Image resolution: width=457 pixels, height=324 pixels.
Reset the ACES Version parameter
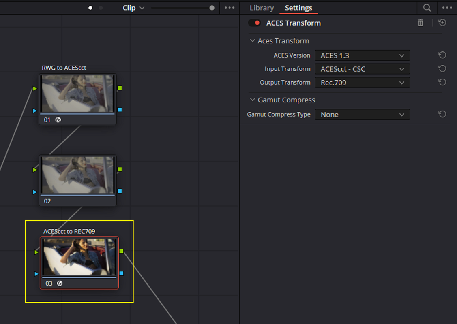pyautogui.click(x=442, y=55)
